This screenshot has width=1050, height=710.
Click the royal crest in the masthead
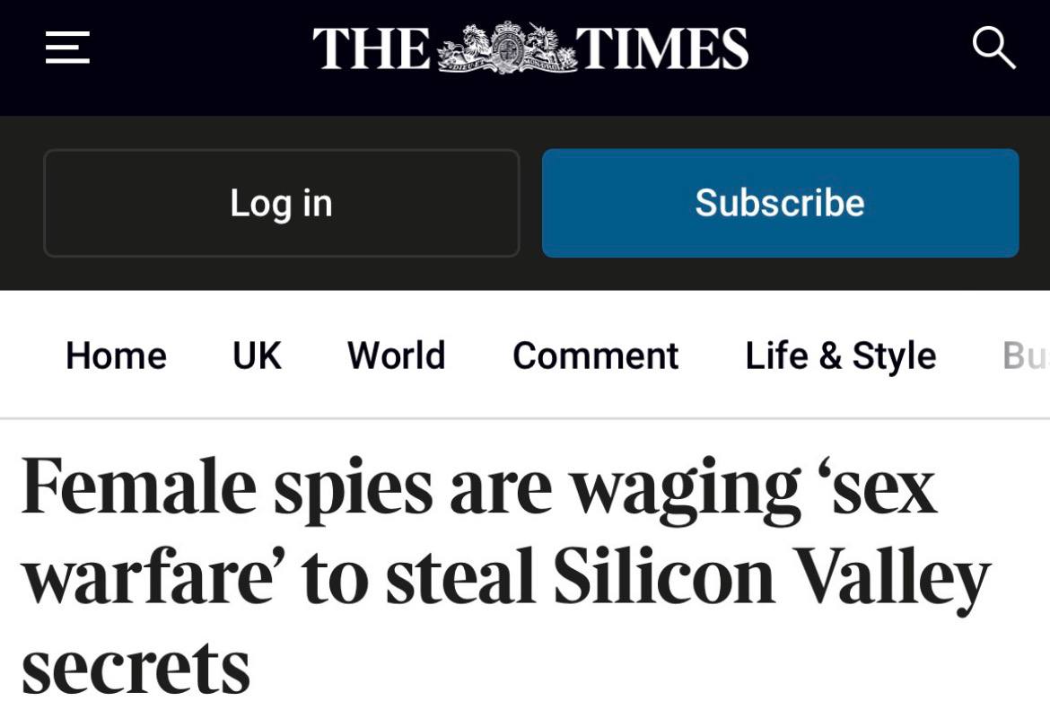pos(506,48)
